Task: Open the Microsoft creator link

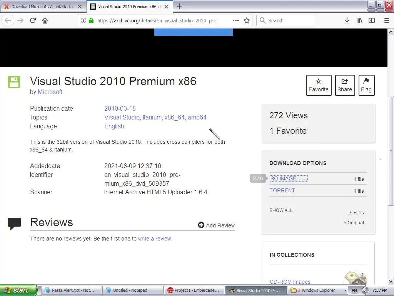Action: coord(50,92)
